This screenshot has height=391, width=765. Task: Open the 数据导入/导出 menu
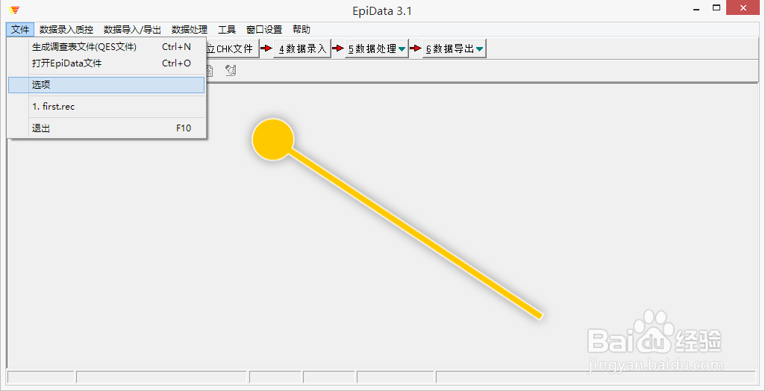[132, 29]
